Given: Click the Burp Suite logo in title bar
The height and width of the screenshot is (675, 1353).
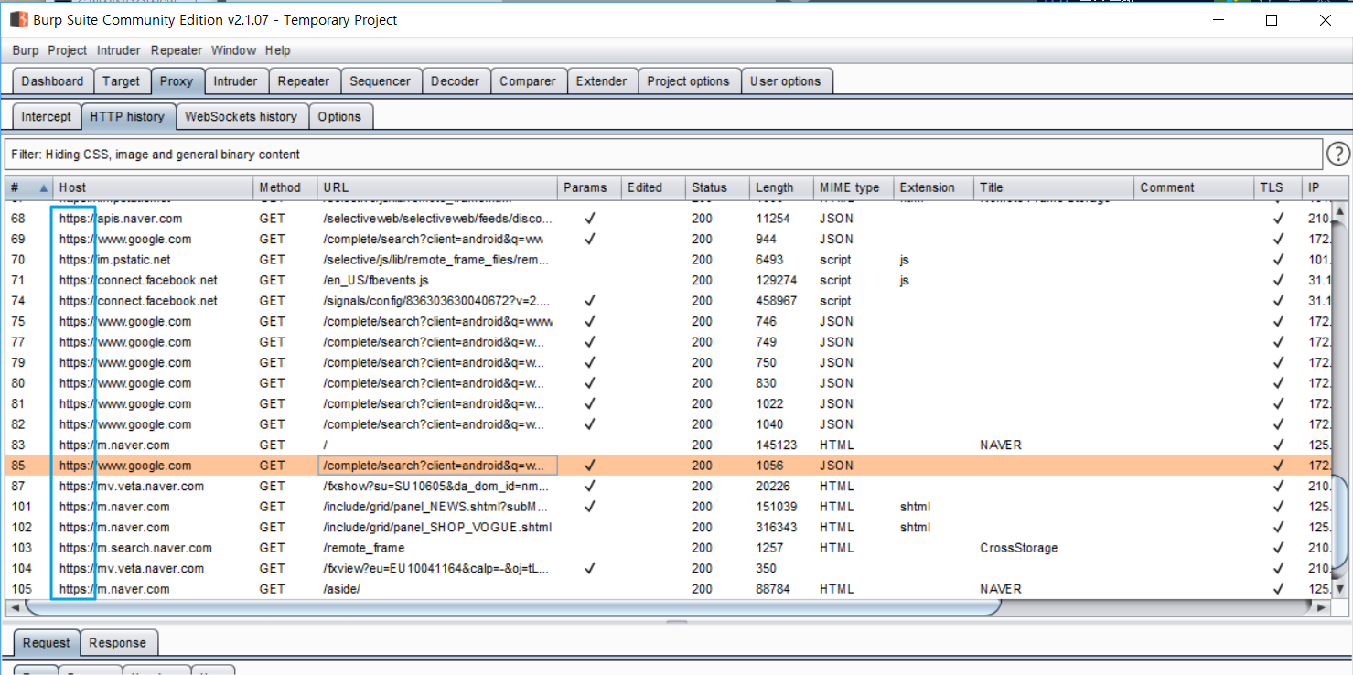Looking at the screenshot, I should pyautogui.click(x=18, y=19).
